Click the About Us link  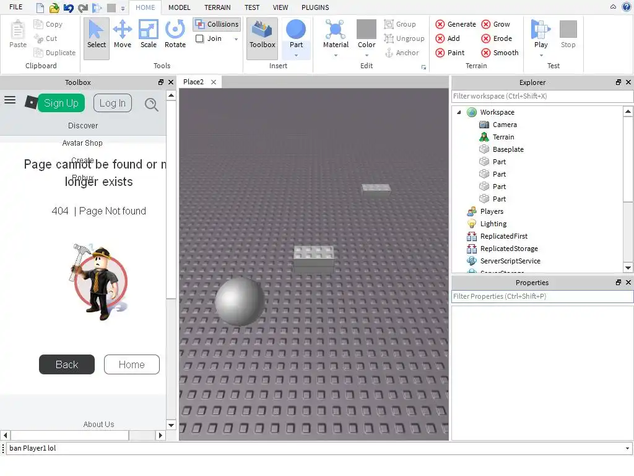[x=98, y=424]
